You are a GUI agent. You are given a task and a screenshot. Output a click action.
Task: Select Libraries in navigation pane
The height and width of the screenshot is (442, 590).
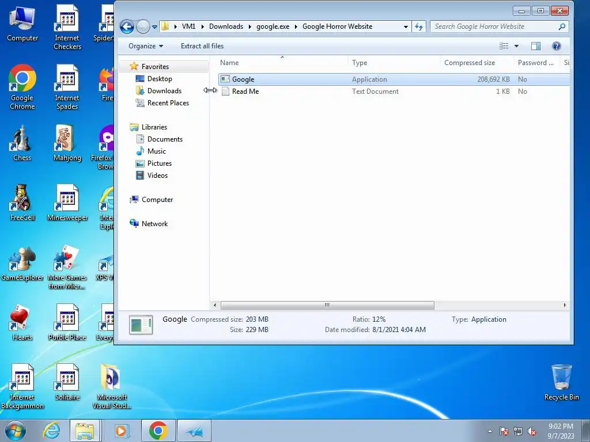coord(154,127)
